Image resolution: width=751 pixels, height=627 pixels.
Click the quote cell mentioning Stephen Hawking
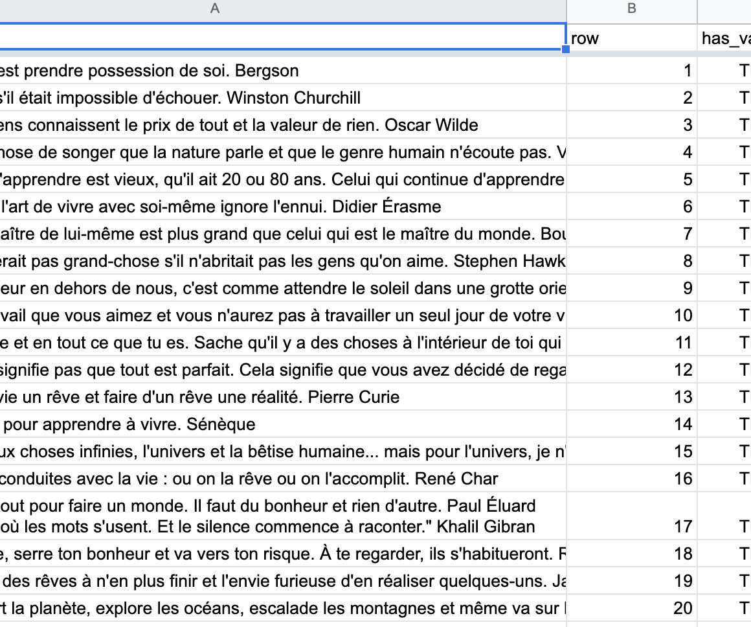[x=283, y=261]
